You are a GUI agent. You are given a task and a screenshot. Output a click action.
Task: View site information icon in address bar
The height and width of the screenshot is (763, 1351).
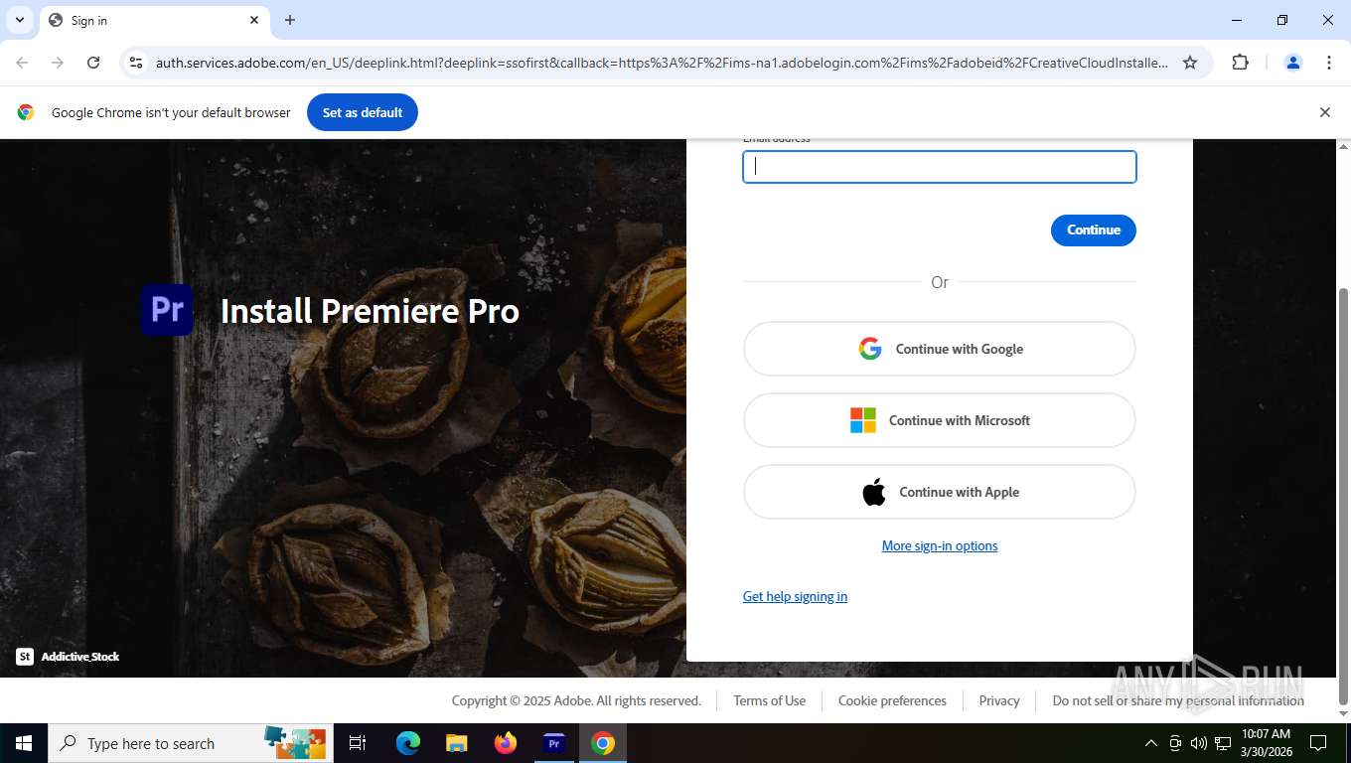coord(136,63)
